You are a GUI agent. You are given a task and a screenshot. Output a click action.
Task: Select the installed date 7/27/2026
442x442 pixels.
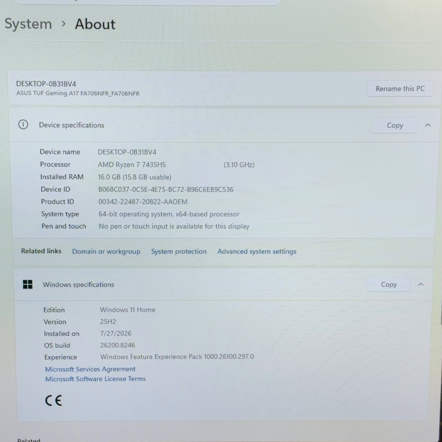click(x=116, y=333)
